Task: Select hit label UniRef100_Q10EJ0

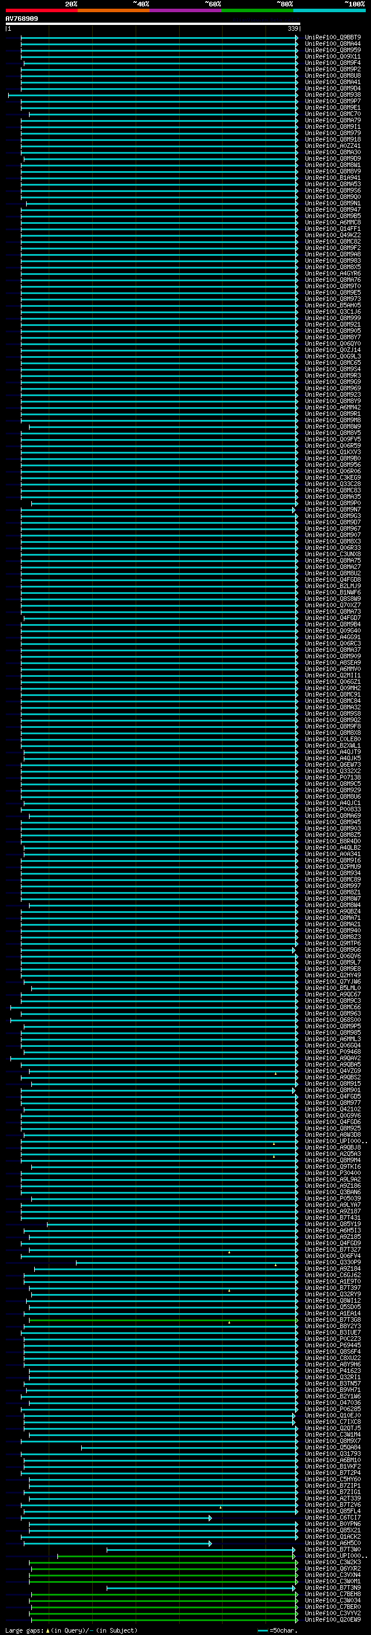Action: 332,1416
